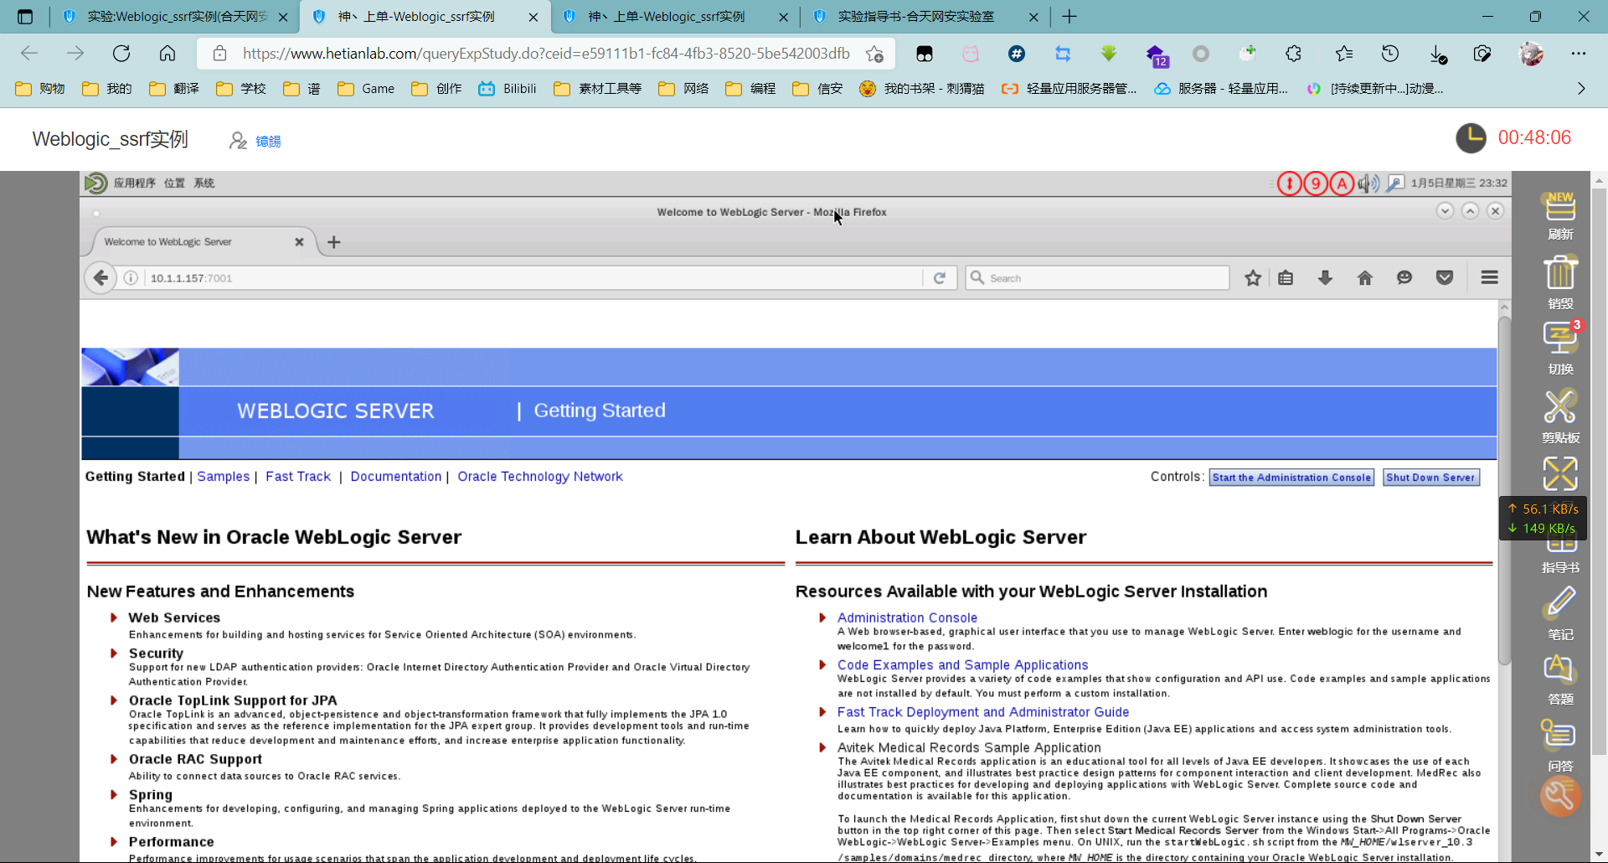Bookmark page with Firefox star icon
This screenshot has width=1608, height=863.
click(x=1253, y=278)
